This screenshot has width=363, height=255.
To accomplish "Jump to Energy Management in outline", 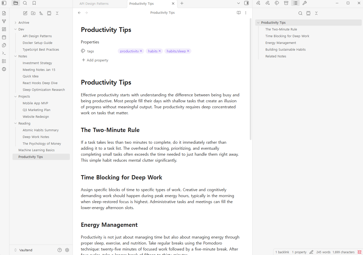I will pos(281,43).
